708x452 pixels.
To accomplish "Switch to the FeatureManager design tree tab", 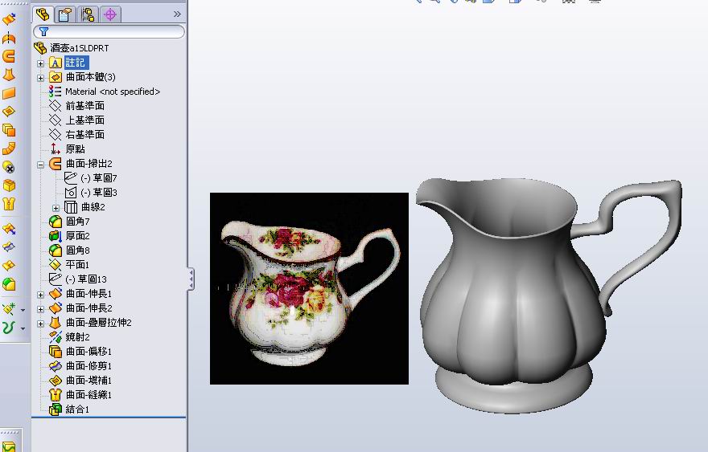I will pos(43,14).
